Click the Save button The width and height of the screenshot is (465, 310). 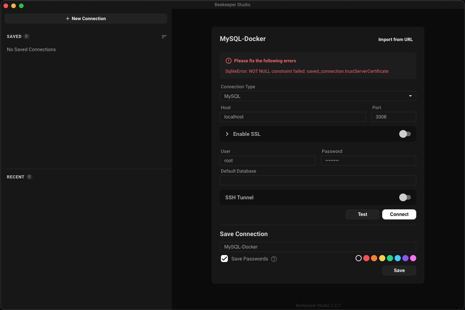(399, 271)
